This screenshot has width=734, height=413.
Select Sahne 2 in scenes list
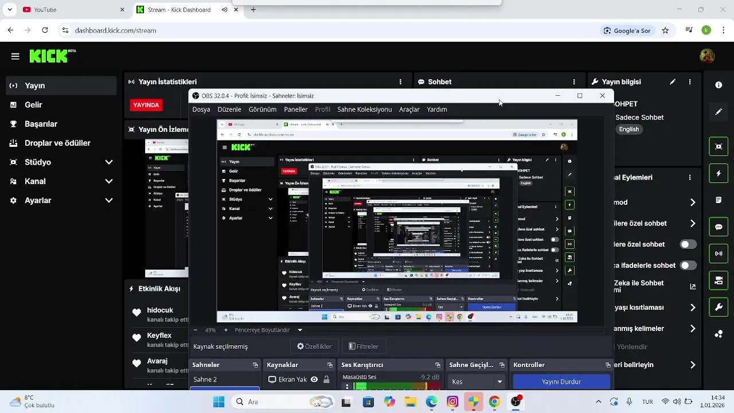(224, 380)
